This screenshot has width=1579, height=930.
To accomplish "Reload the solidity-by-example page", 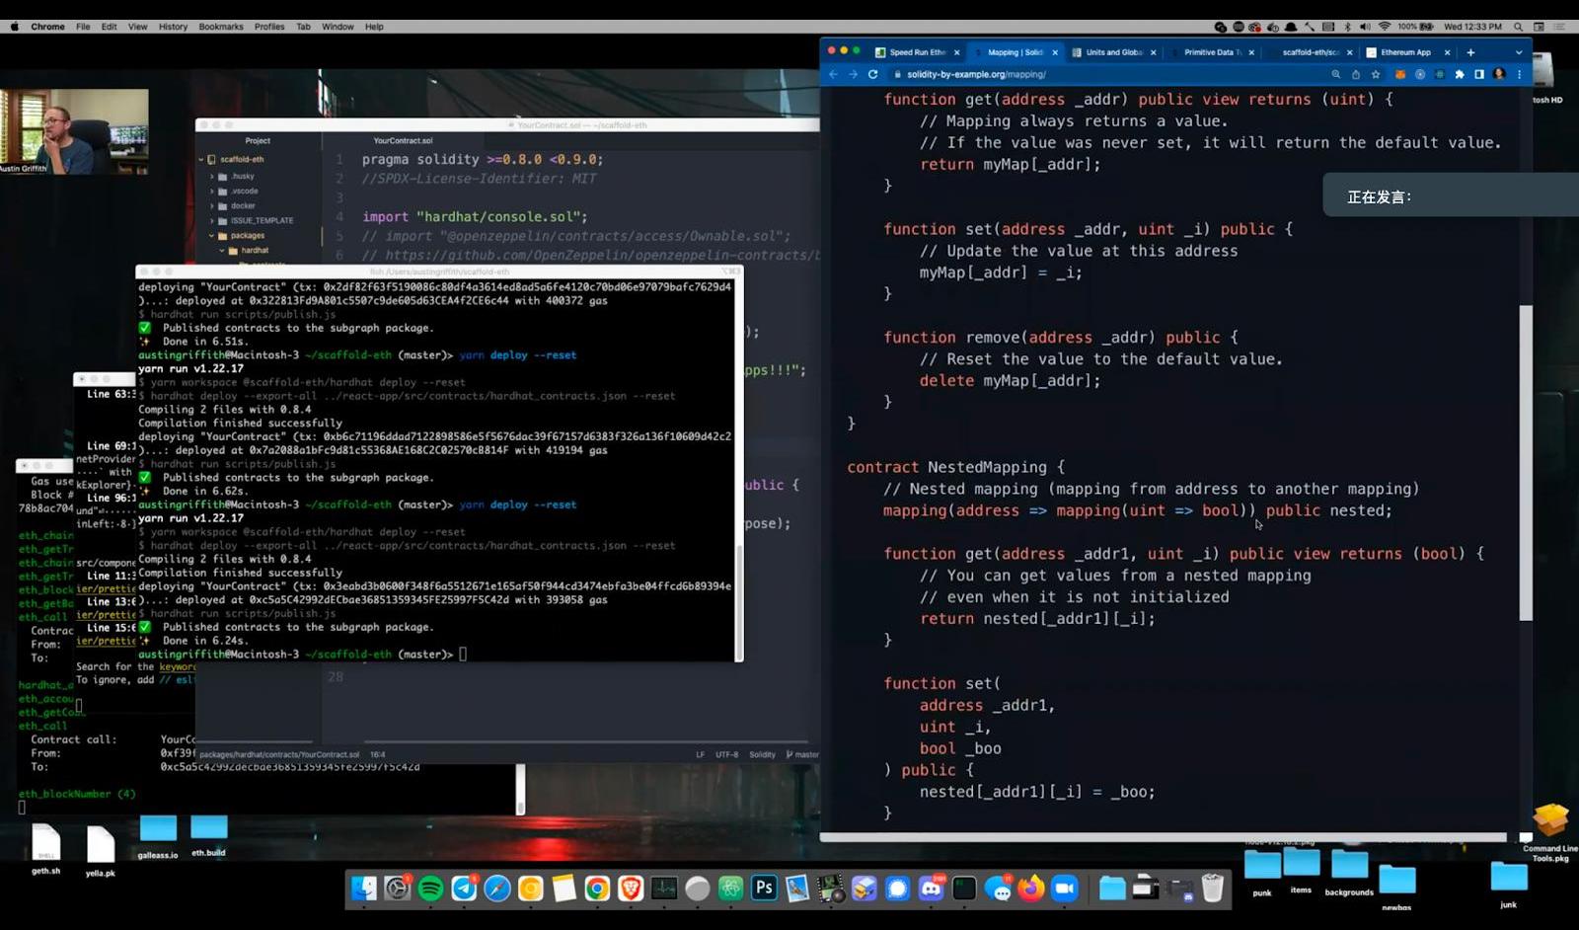I will (x=872, y=74).
